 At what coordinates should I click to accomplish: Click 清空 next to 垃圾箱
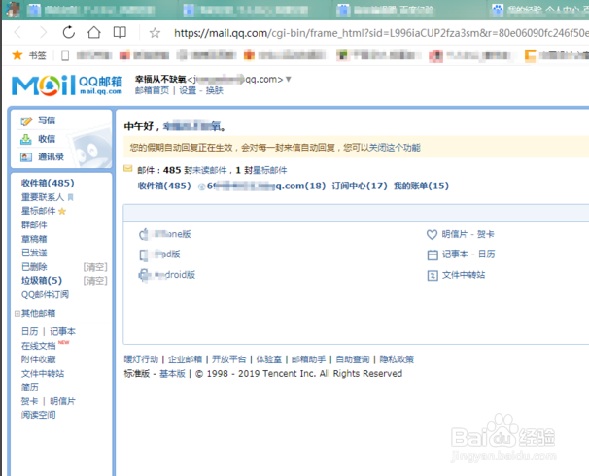[x=95, y=281]
